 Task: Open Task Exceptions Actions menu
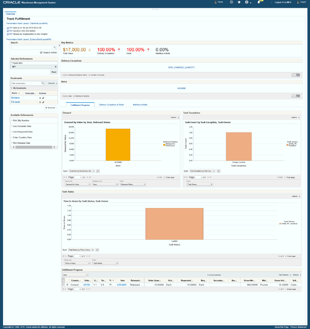click(295, 118)
